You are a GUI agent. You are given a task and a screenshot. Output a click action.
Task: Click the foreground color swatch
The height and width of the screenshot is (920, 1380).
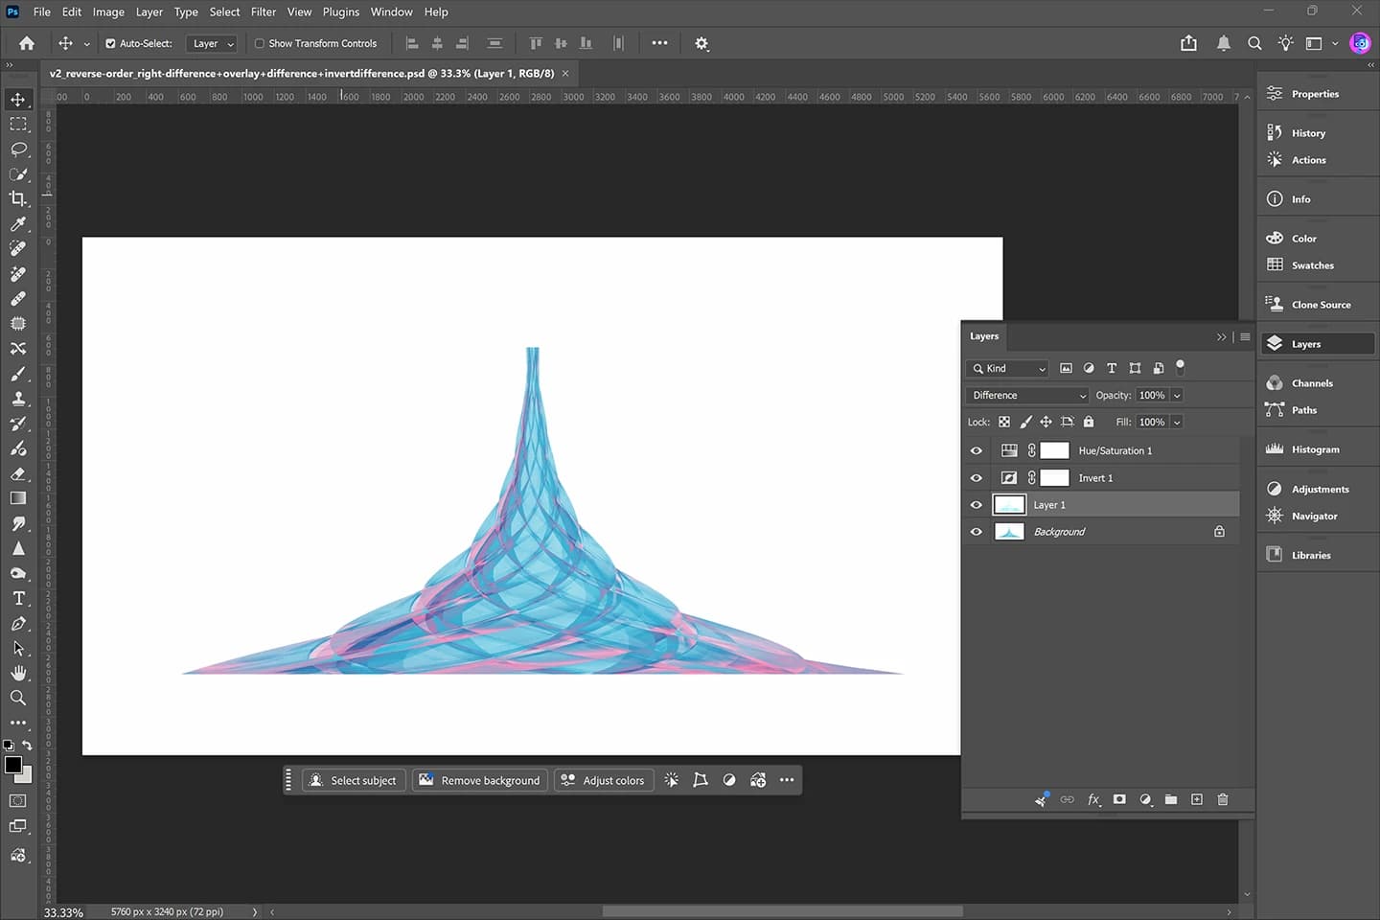tap(12, 764)
